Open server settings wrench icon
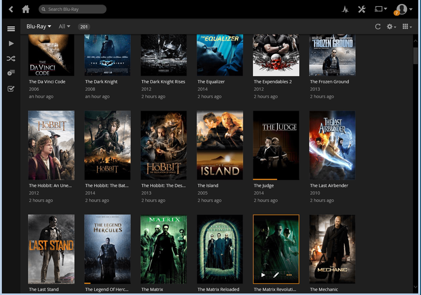The width and height of the screenshot is (421, 295). (x=361, y=9)
